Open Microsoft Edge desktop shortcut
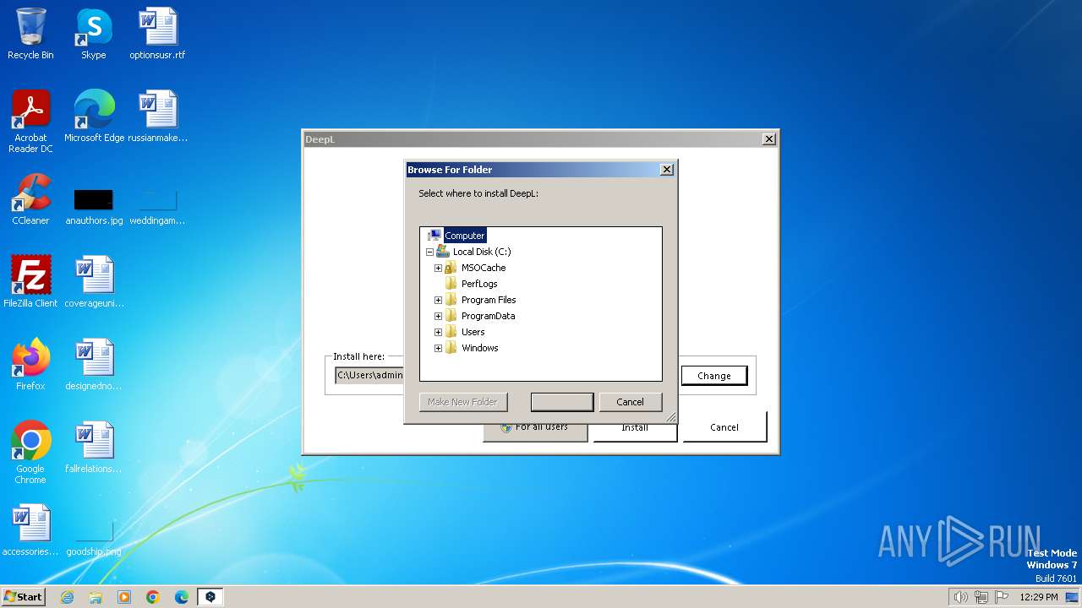Image resolution: width=1082 pixels, height=608 pixels. [94, 117]
